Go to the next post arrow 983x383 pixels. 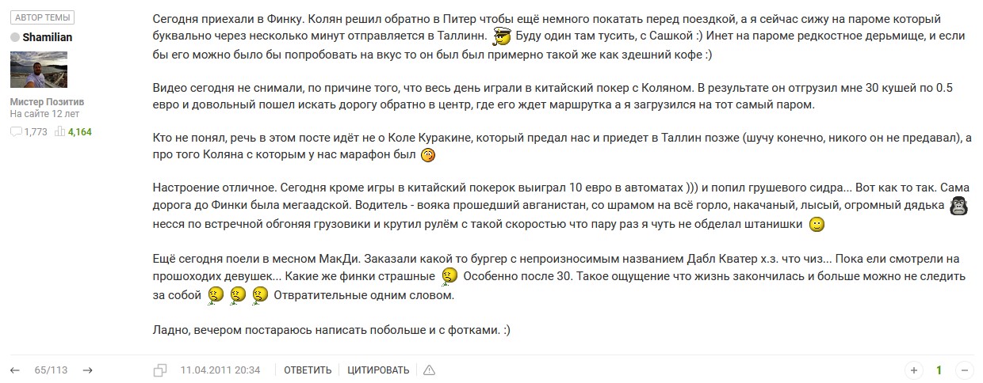88,370
